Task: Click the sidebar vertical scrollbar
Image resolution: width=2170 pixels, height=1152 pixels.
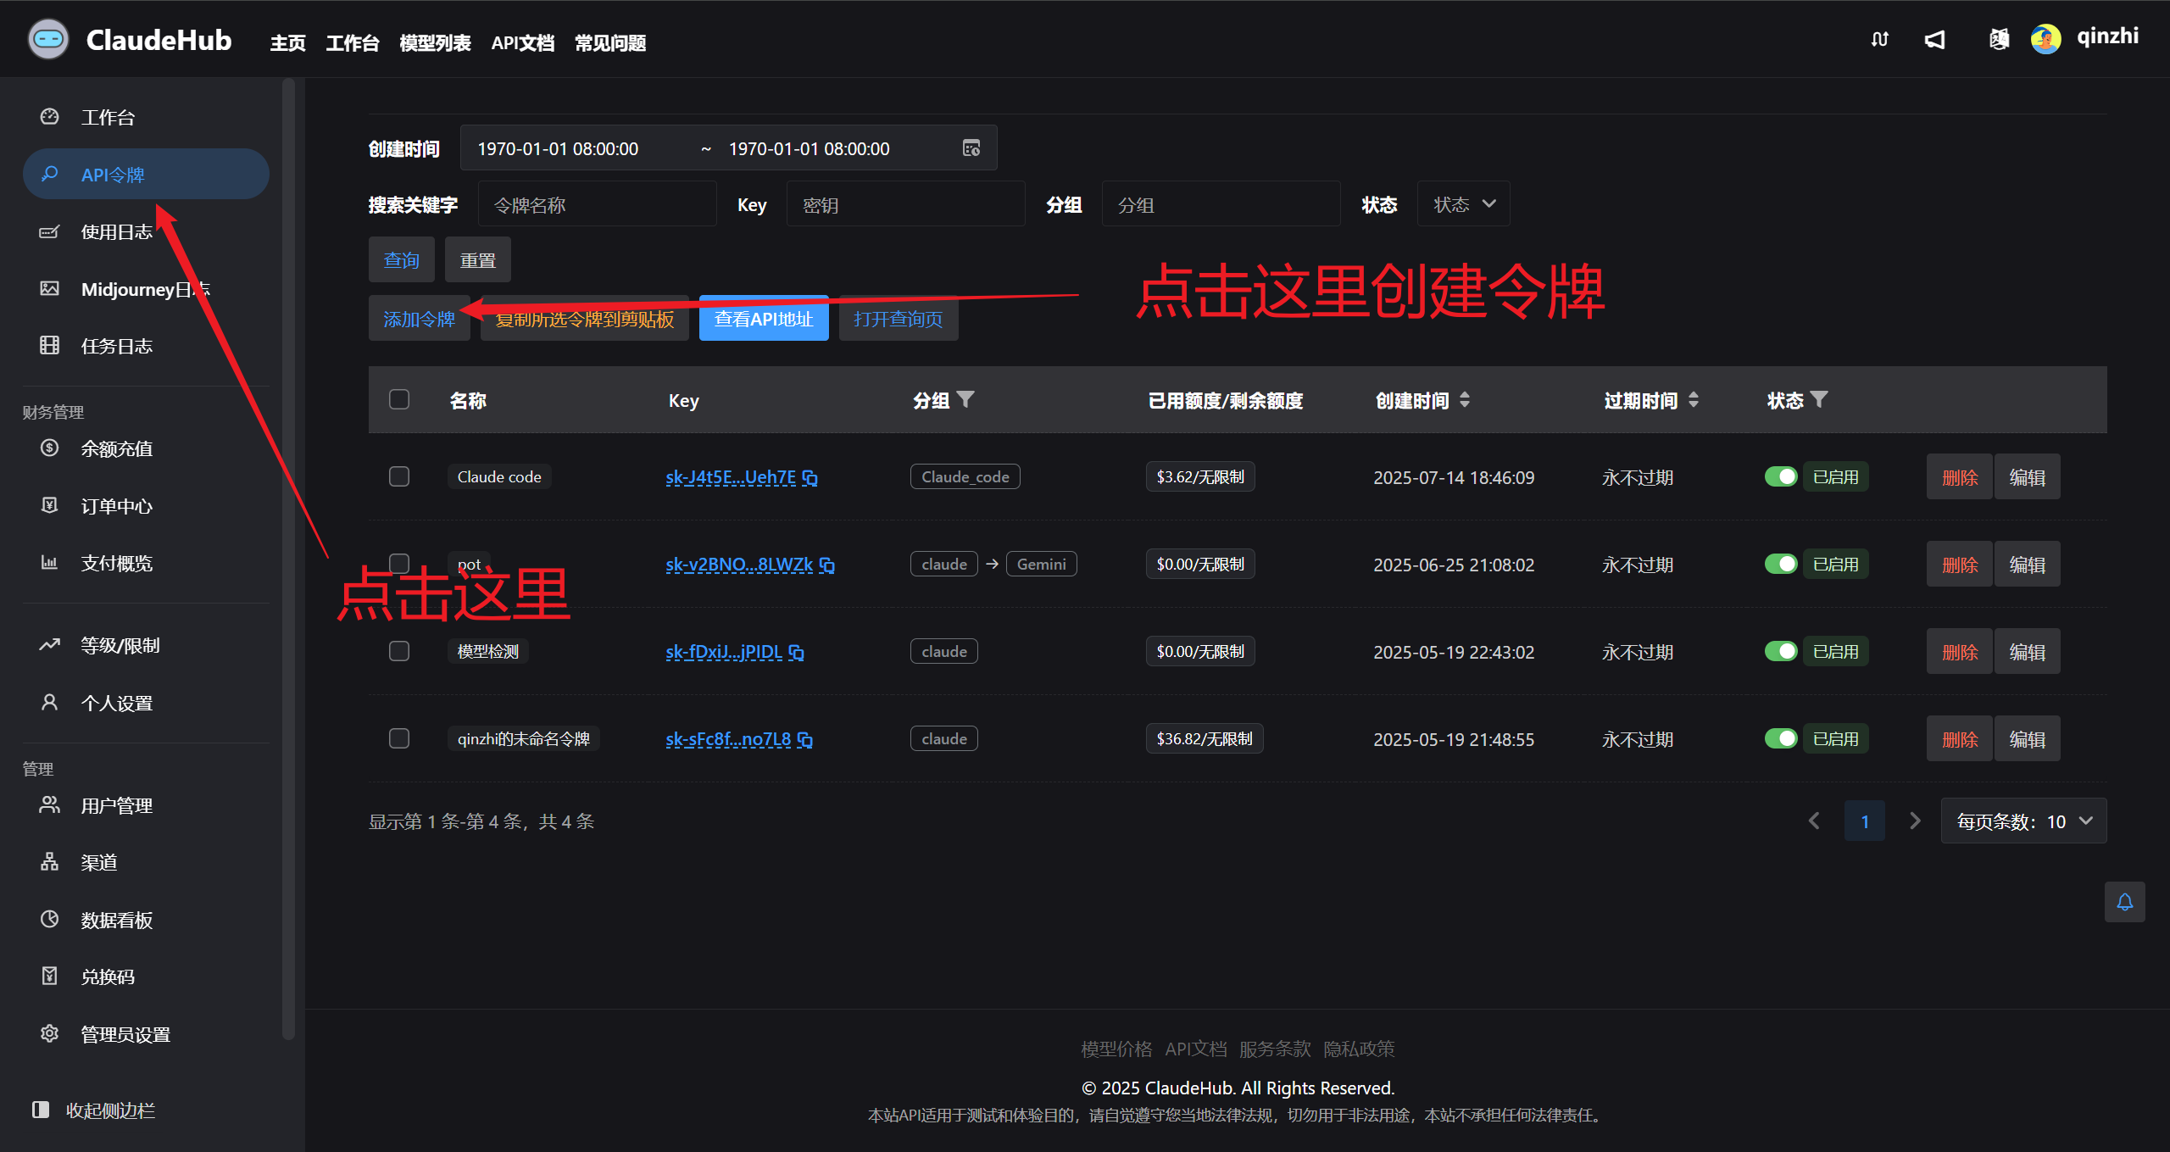Action: tap(288, 559)
